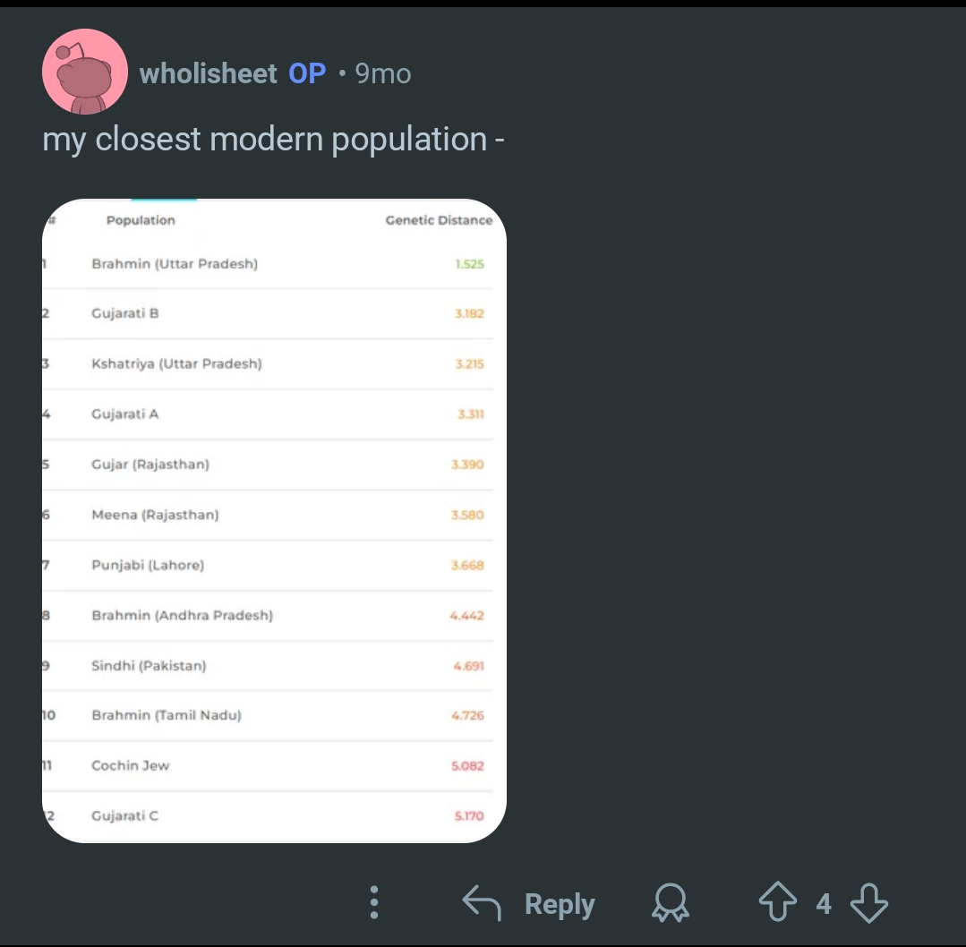The width and height of the screenshot is (966, 947).
Task: Click the Population column header in image
Action: click(x=141, y=220)
